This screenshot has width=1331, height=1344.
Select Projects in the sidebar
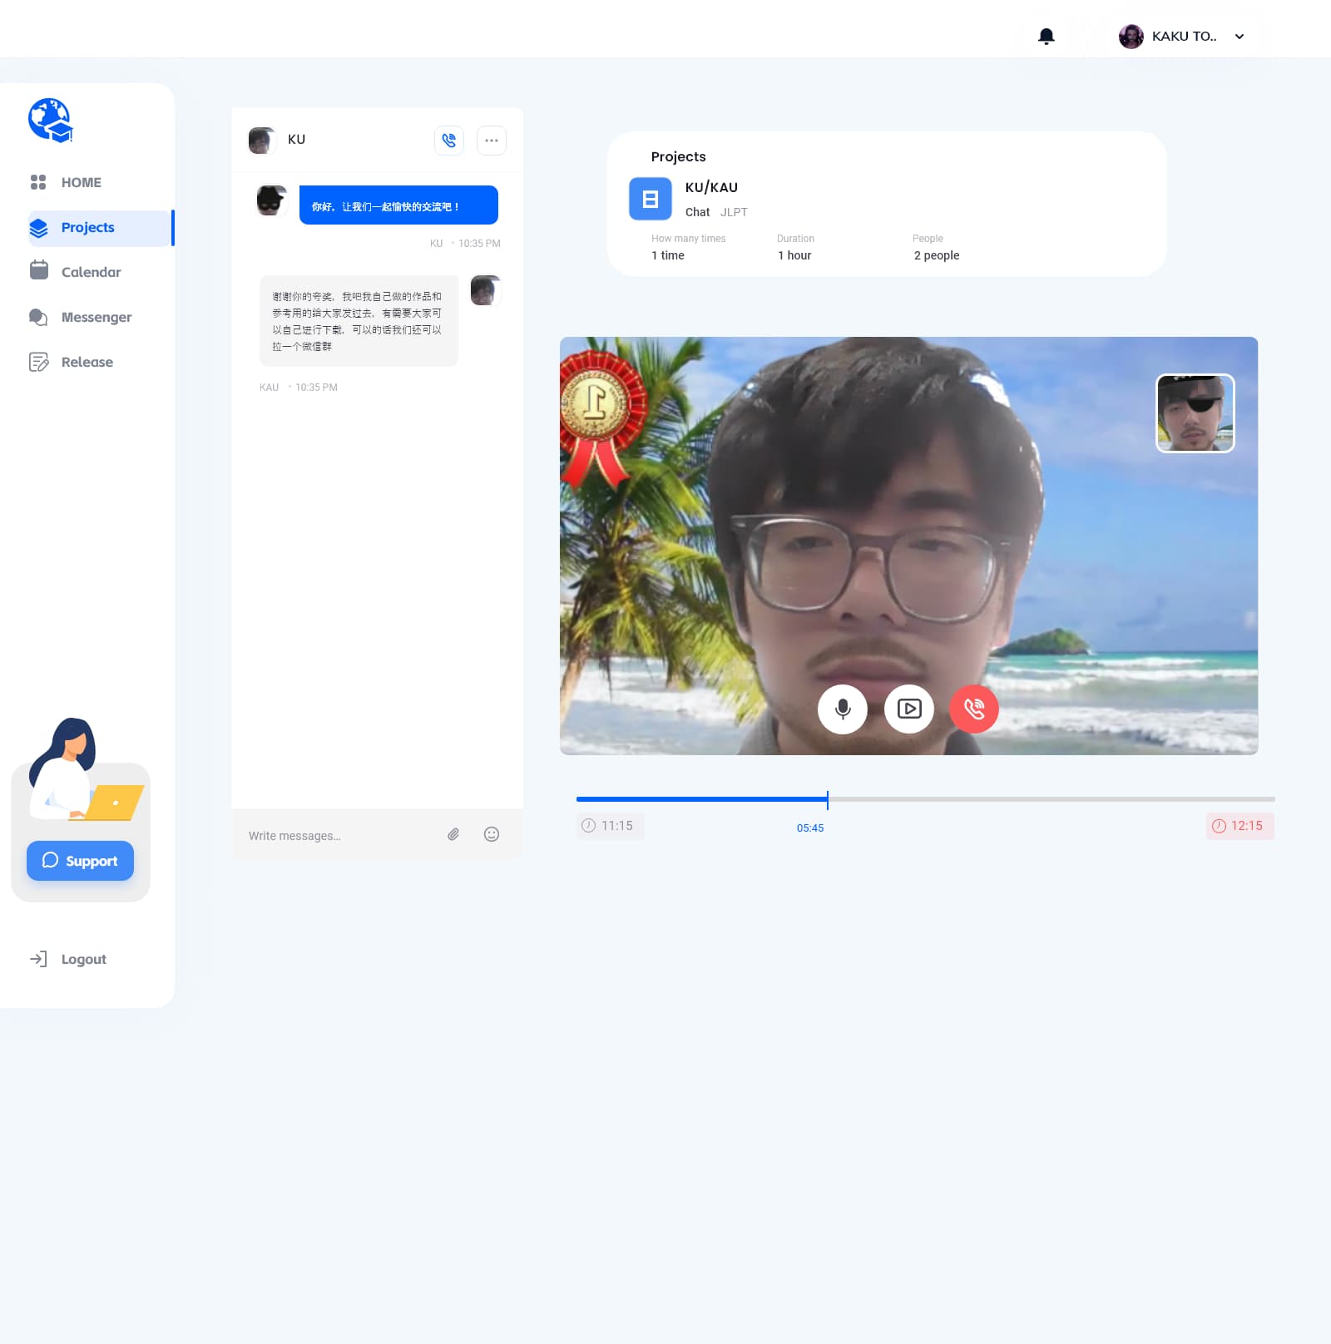[x=87, y=228]
